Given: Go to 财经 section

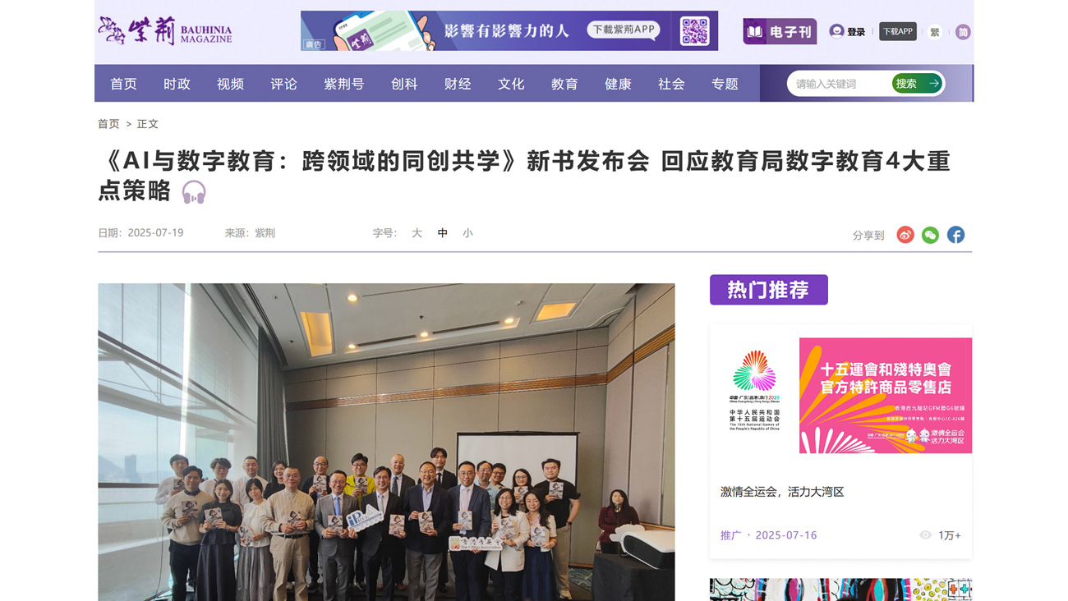Looking at the screenshot, I should (x=458, y=84).
